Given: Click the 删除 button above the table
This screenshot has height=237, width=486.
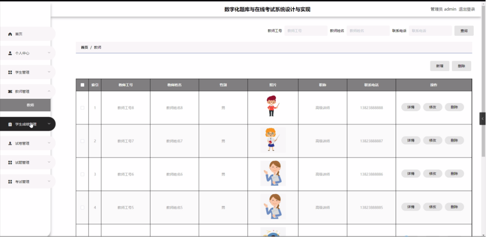Looking at the screenshot, I should tap(461, 66).
